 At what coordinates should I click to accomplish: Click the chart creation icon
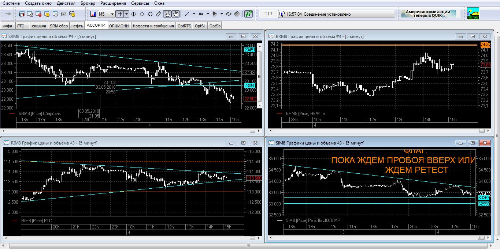click(93, 14)
